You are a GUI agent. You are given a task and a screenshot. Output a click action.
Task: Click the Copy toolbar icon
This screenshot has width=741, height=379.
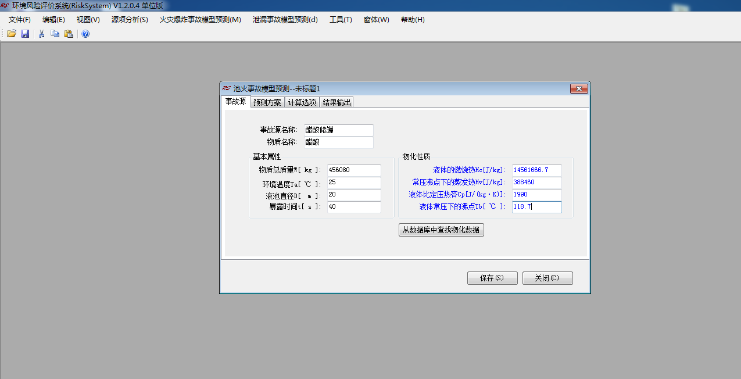tap(55, 34)
